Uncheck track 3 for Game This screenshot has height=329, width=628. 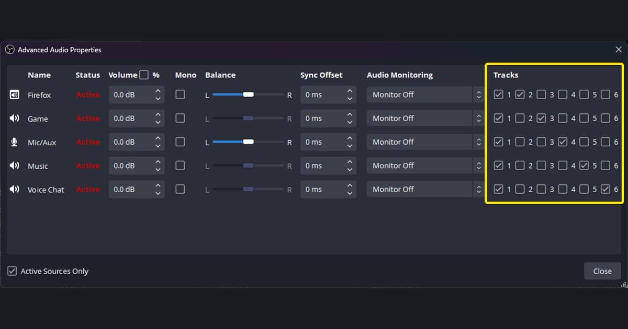coord(541,118)
